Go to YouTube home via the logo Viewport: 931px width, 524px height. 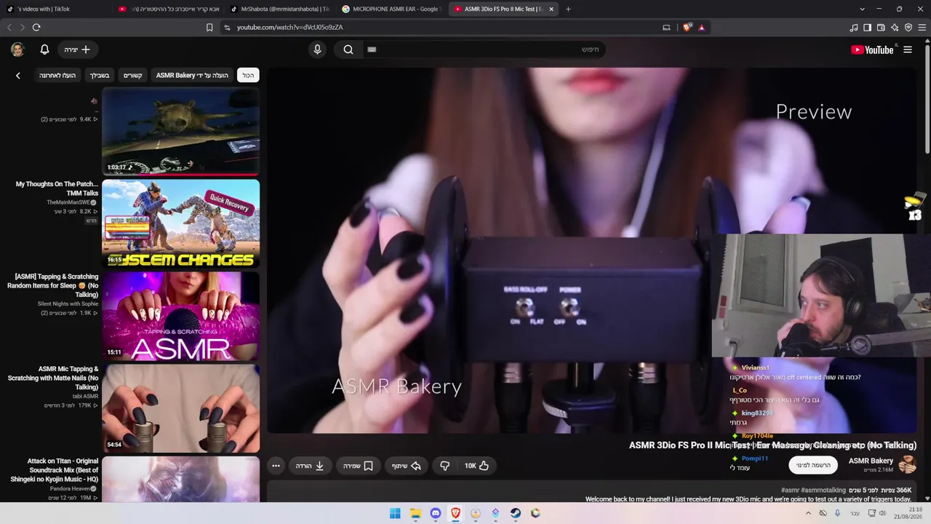click(872, 49)
